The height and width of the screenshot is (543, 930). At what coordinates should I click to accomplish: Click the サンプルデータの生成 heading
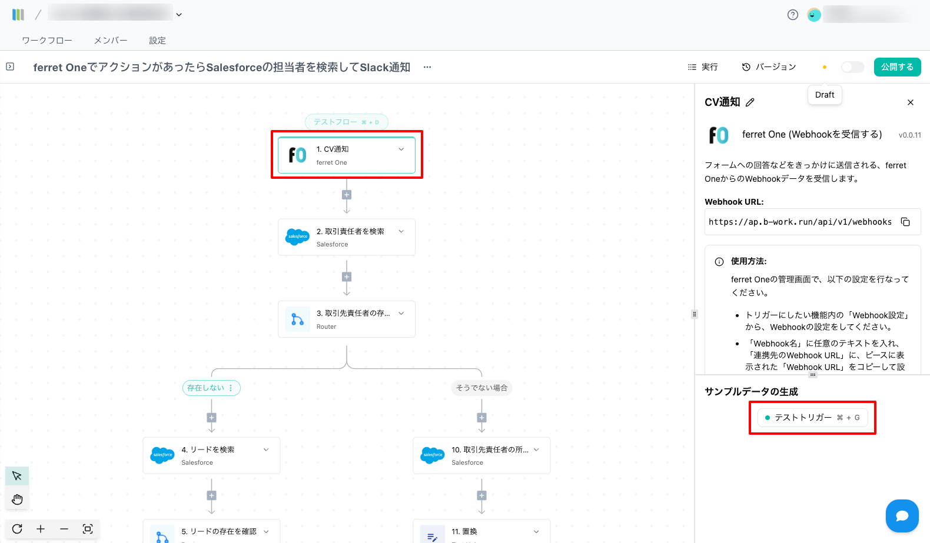pos(752,392)
